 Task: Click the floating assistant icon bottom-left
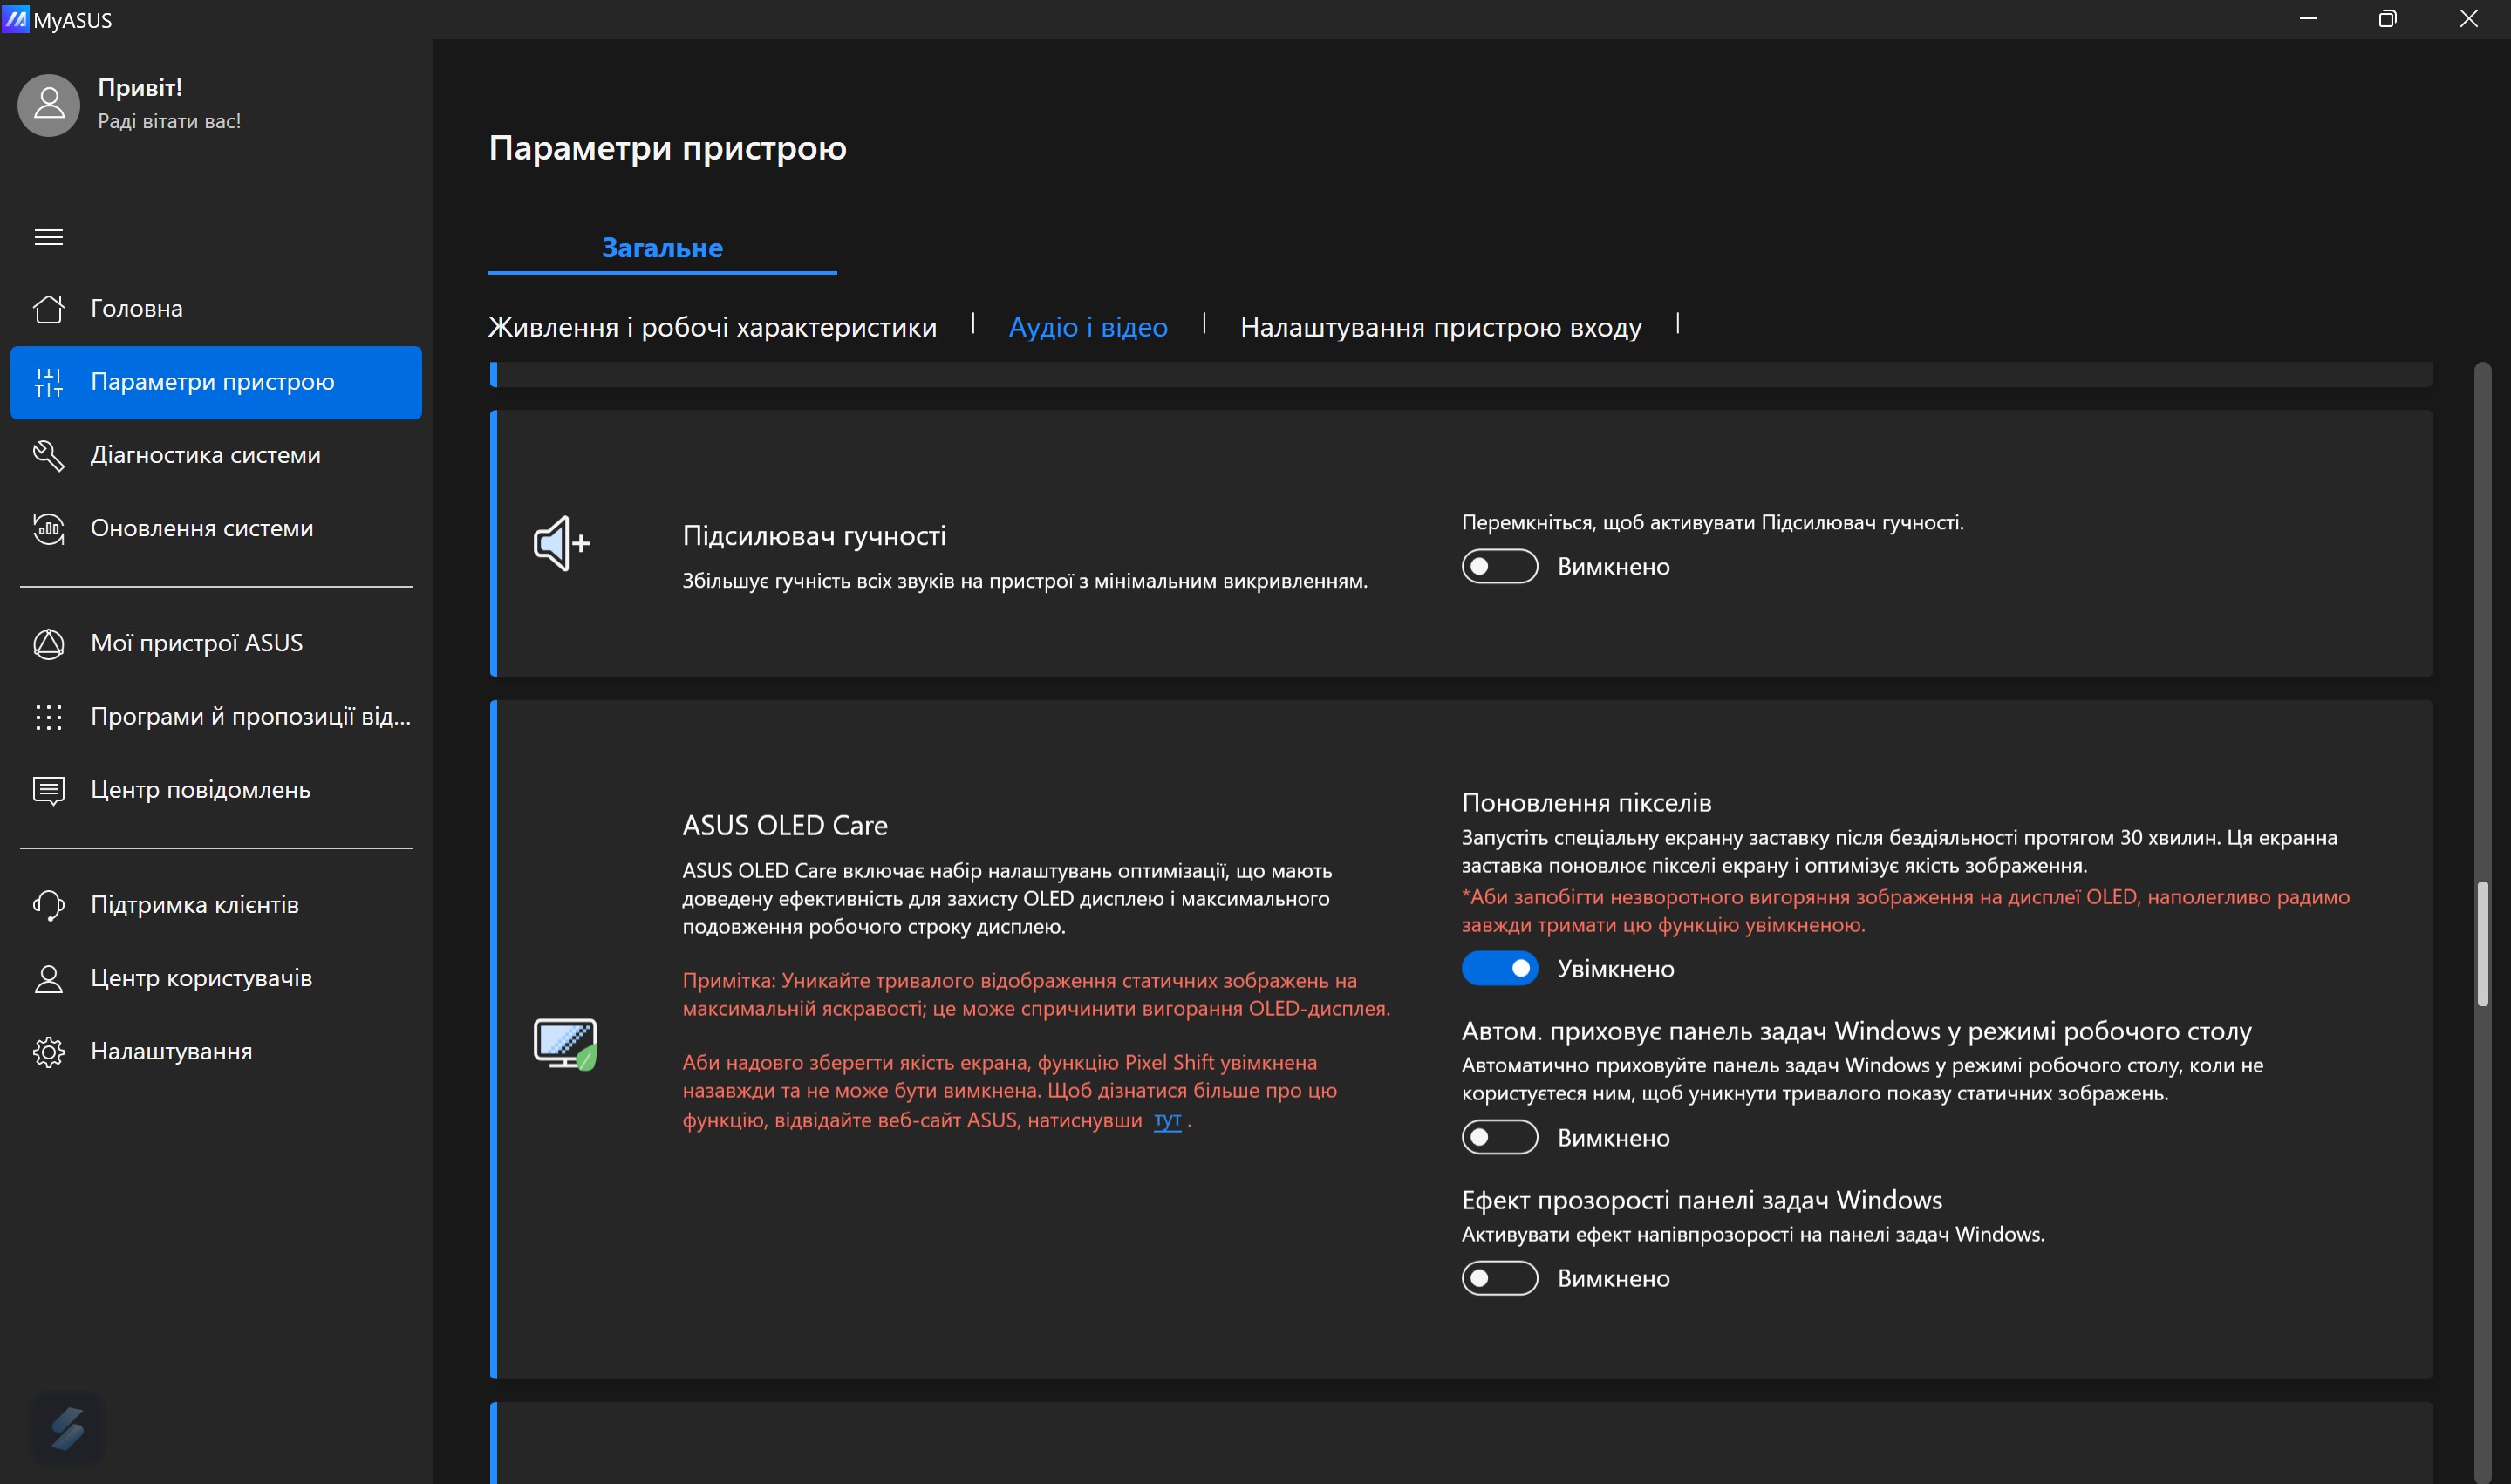click(67, 1428)
